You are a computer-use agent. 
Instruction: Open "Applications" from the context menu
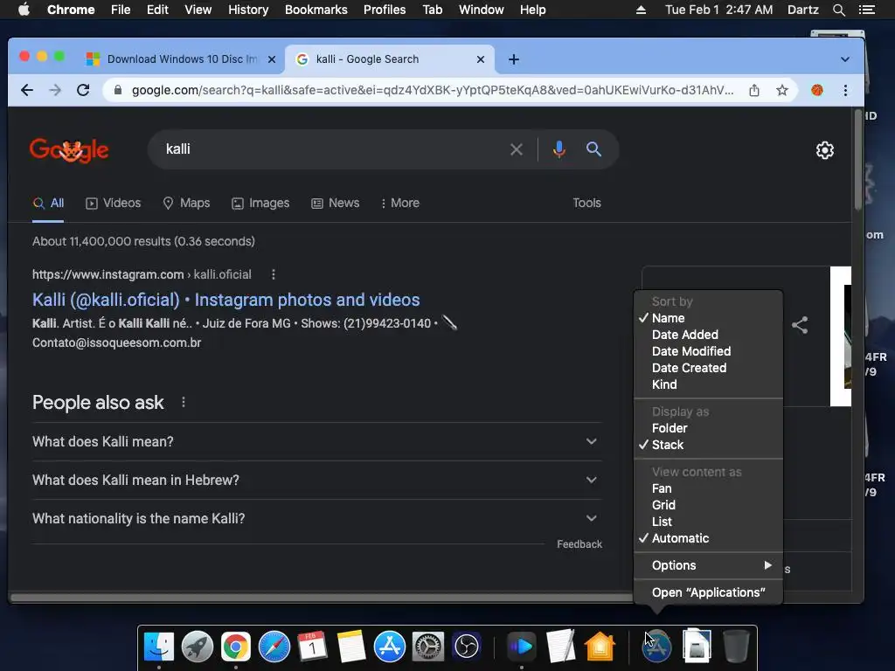coord(708,592)
